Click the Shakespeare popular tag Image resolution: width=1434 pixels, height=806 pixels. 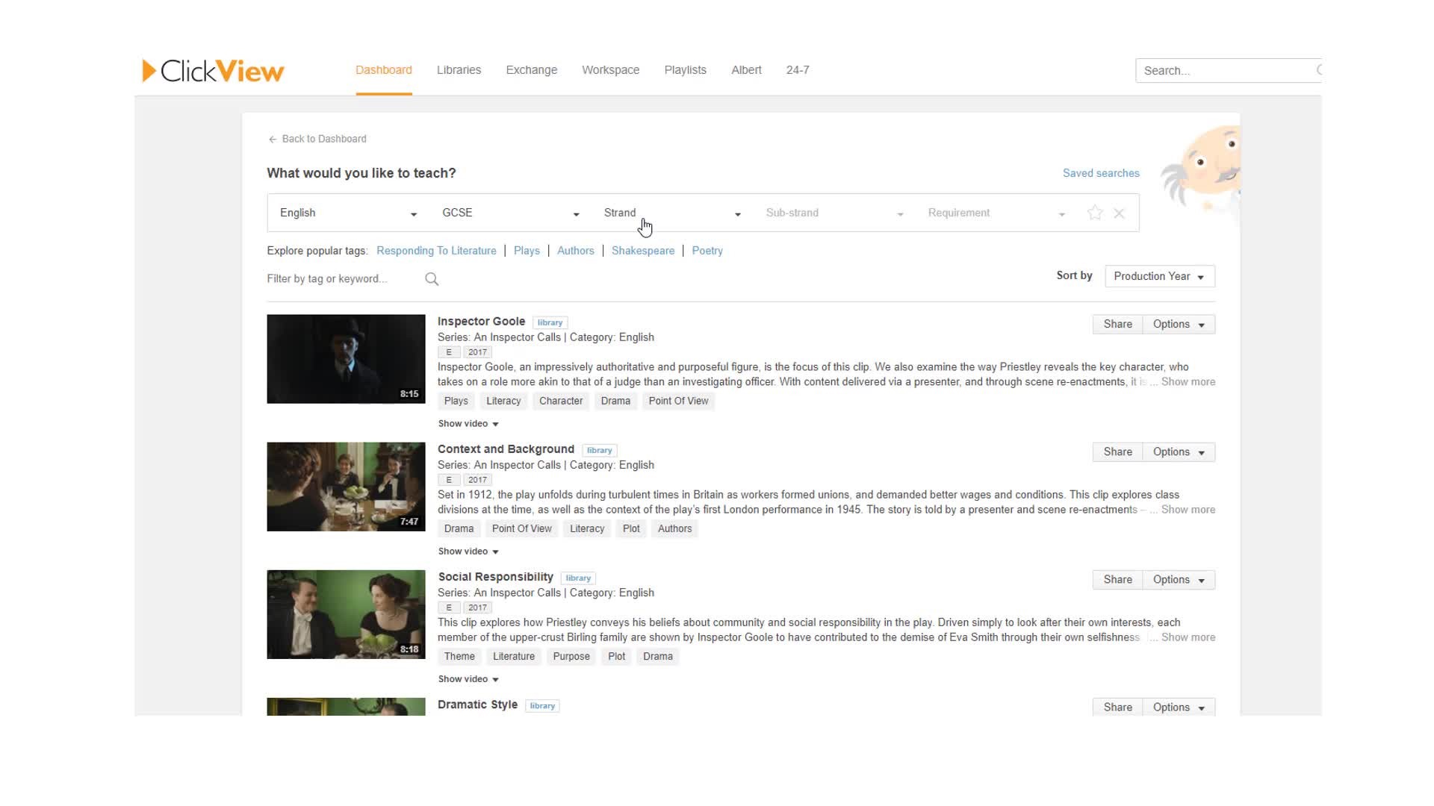click(643, 251)
